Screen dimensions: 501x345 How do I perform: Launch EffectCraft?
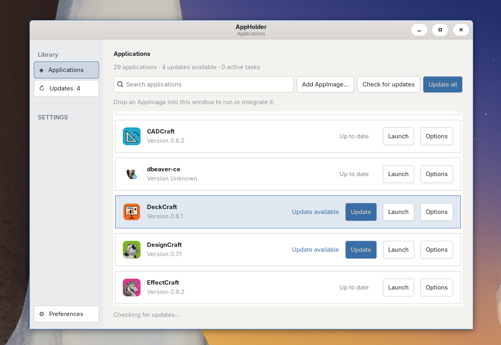398,287
